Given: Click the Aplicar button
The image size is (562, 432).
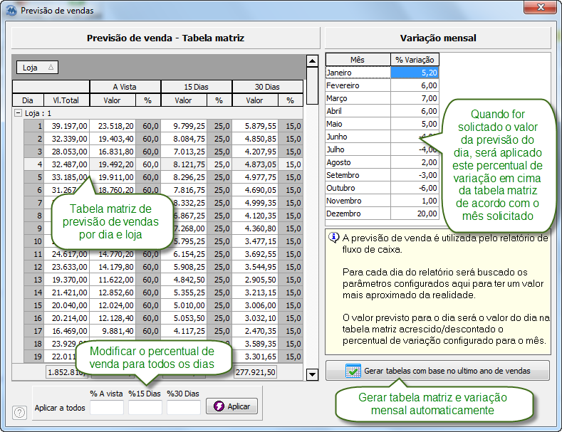Looking at the screenshot, I should click(x=232, y=406).
